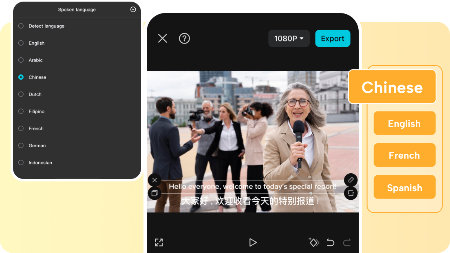This screenshot has height=253, width=450.
Task: Rotate the caption with the rotate handle
Action: (351, 193)
